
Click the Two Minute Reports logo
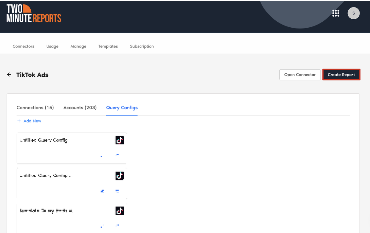point(34,14)
